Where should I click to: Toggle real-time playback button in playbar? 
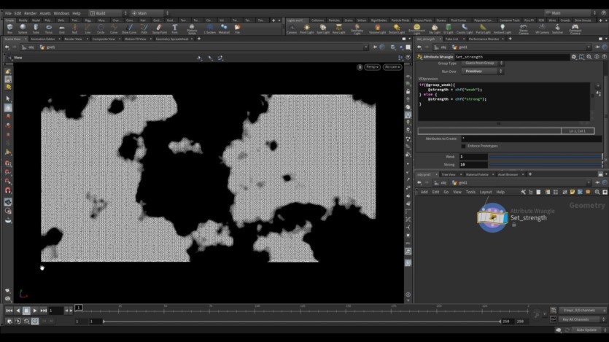tap(35, 321)
